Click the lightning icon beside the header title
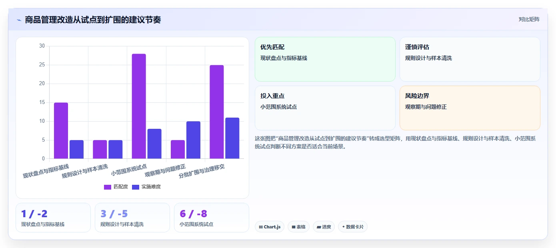 click(x=19, y=20)
